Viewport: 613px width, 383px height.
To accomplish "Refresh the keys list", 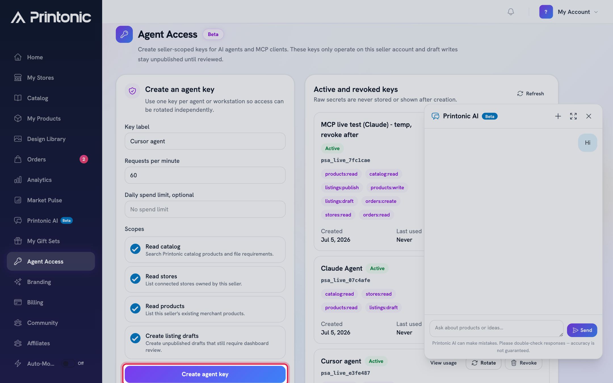I will click(x=530, y=94).
